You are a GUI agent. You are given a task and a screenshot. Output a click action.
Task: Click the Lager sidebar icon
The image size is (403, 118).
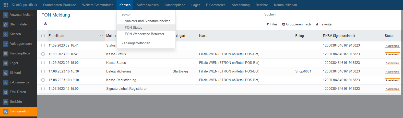[x=6, y=63]
